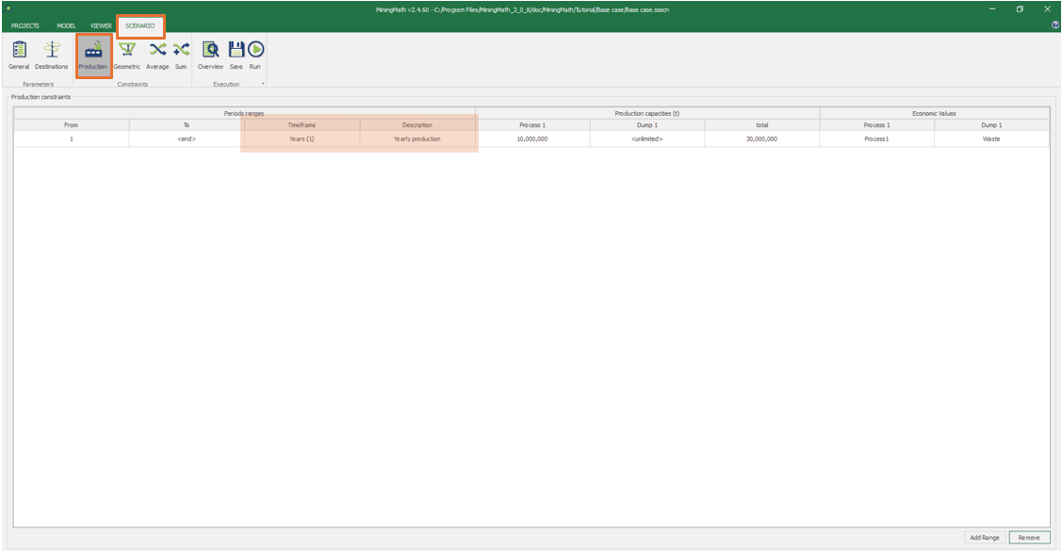
Task: Open the General parameters
Action: tap(19, 56)
